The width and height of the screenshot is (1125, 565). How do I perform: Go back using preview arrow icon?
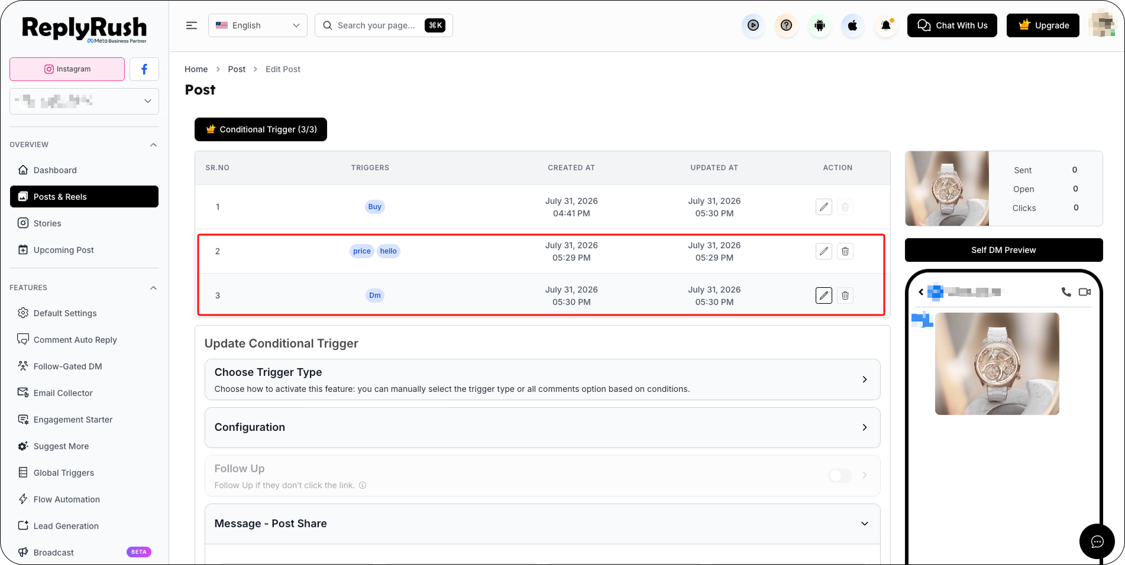coord(921,292)
